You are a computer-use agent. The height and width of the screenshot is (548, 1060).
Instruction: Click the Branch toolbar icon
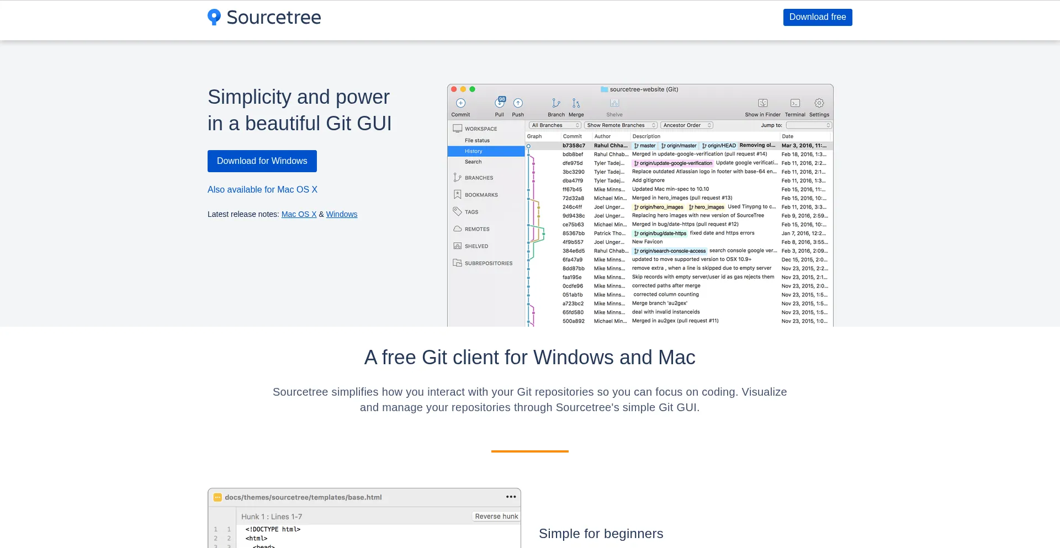coord(556,103)
